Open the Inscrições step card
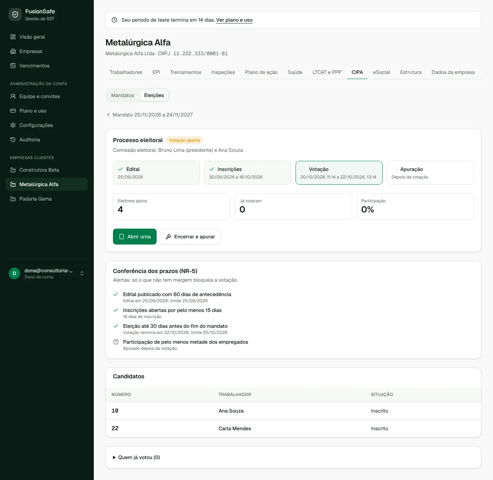 [x=248, y=173]
